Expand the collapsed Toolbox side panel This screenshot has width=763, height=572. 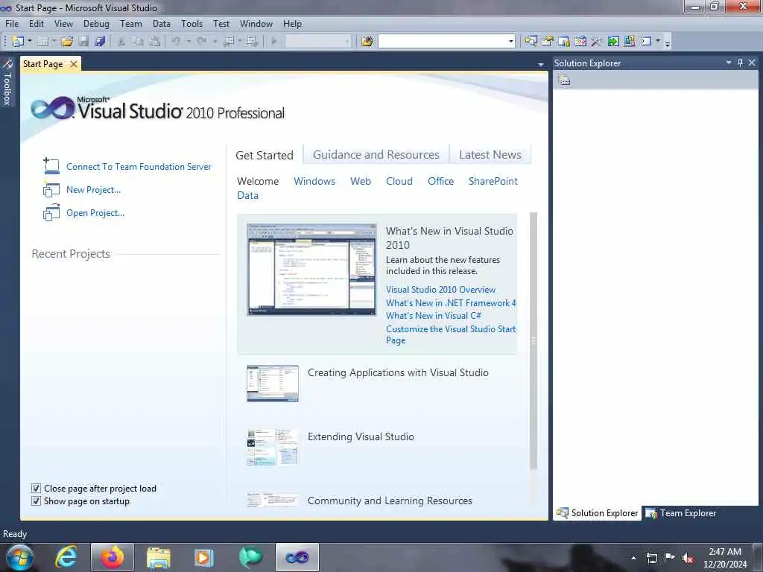(7, 83)
